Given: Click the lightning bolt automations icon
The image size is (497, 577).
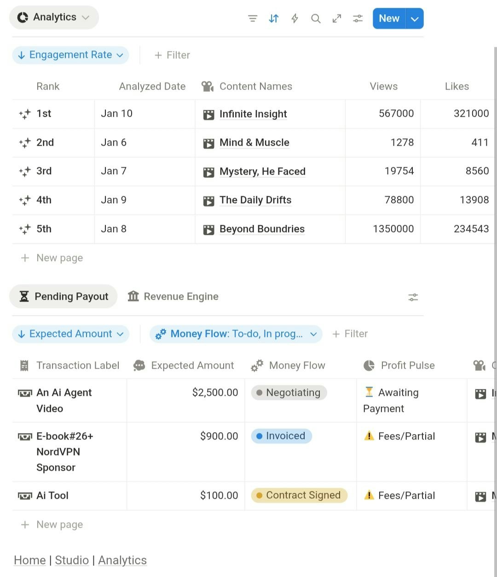Looking at the screenshot, I should pyautogui.click(x=295, y=18).
